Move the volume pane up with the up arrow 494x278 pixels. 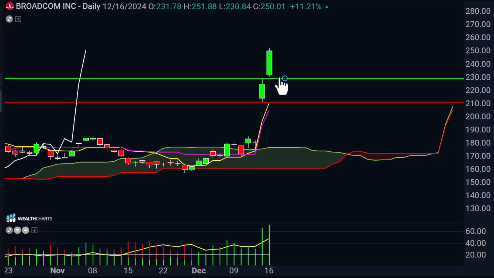(25, 230)
